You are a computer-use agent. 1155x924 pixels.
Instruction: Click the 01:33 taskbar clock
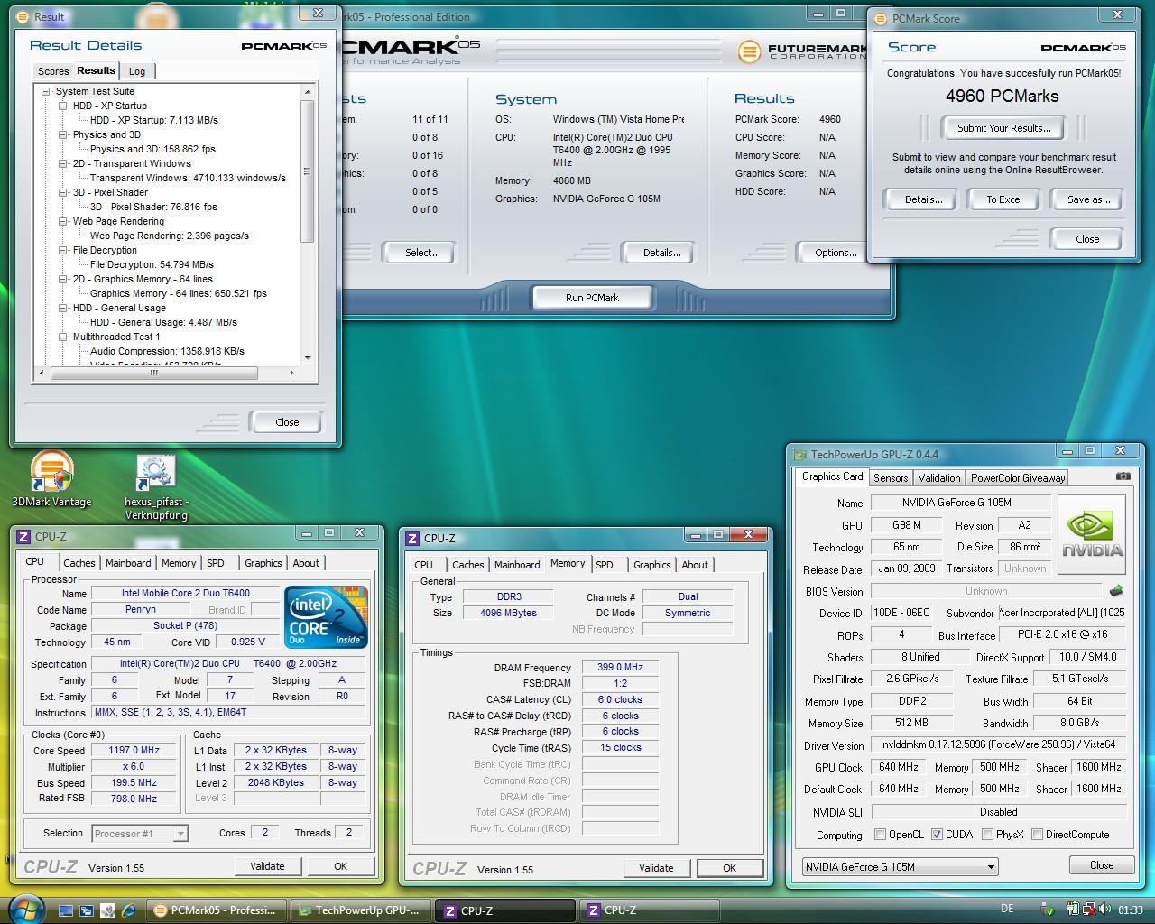pyautogui.click(x=1131, y=910)
